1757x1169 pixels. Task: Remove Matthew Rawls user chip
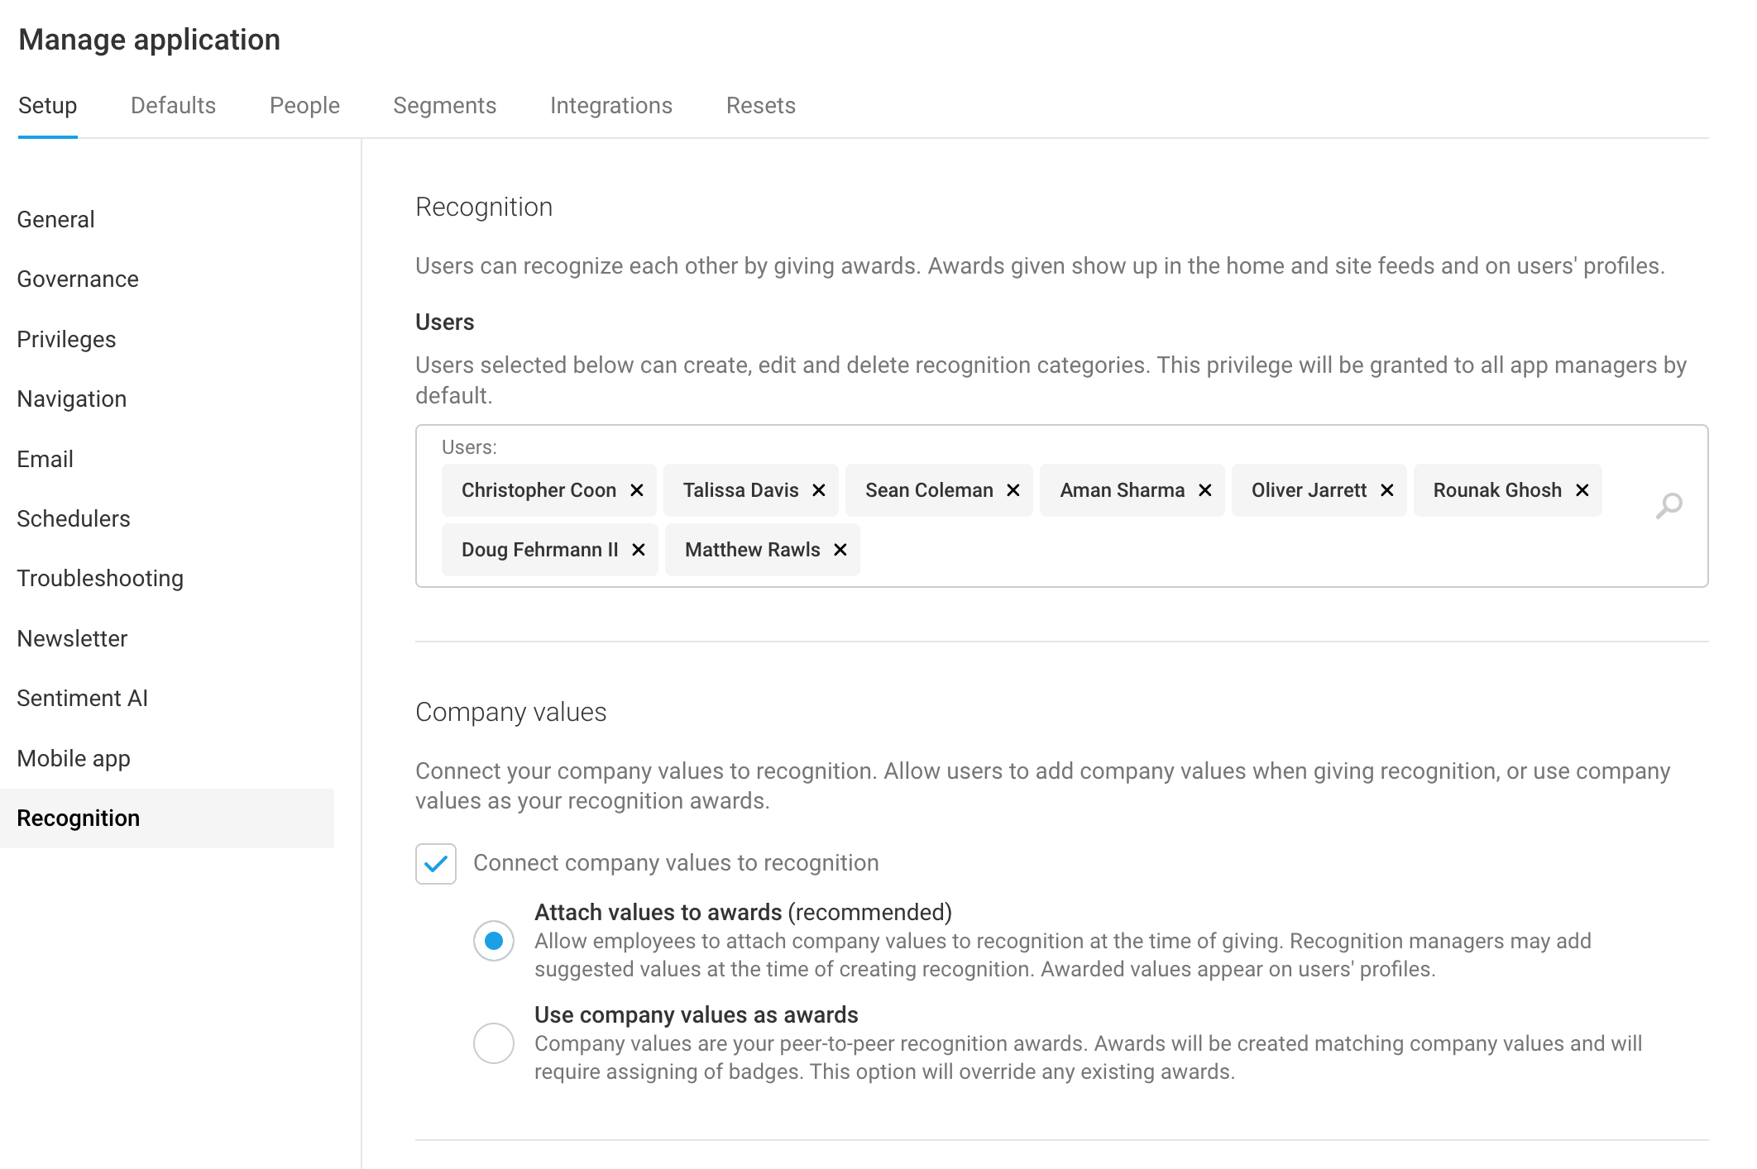pyautogui.click(x=840, y=550)
